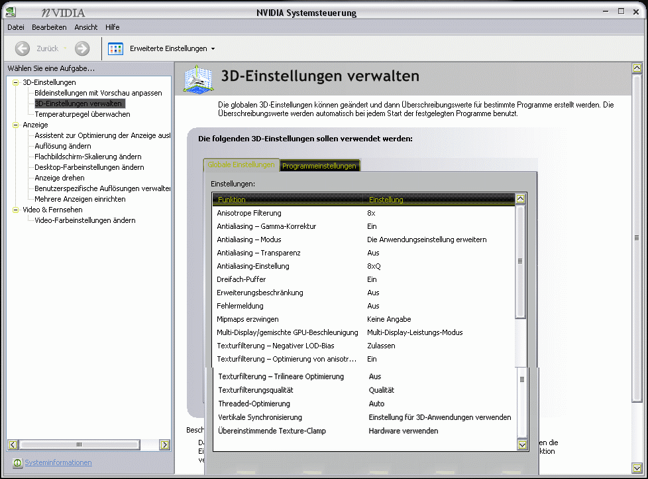Open Assistent zur Optimierung der Anzeige
This screenshot has height=479, width=648.
tap(103, 135)
